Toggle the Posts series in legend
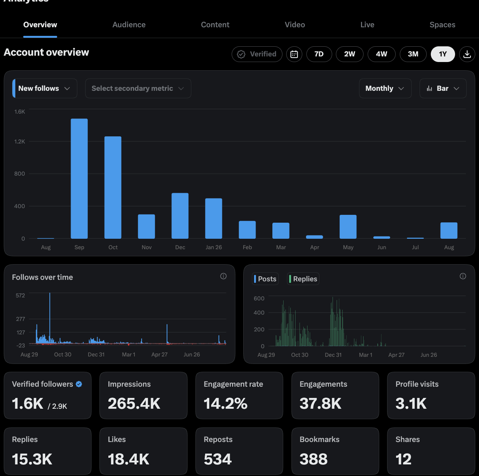Viewport: 479px width, 476px height. [x=265, y=279]
